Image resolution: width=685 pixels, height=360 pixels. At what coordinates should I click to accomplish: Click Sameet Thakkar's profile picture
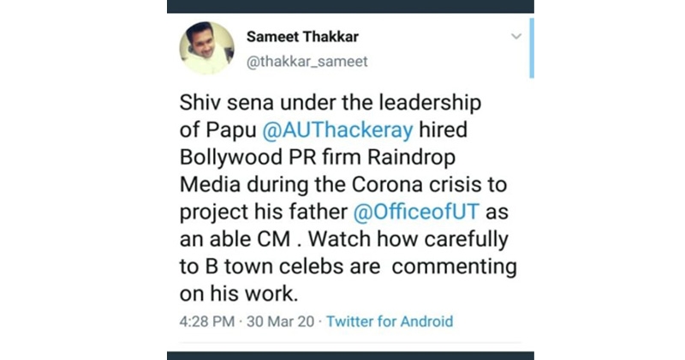tap(206, 48)
